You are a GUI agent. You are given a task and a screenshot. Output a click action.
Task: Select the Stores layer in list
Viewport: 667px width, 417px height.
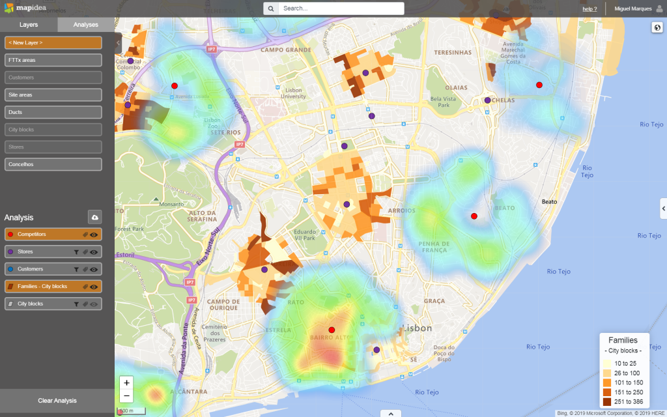click(x=53, y=147)
